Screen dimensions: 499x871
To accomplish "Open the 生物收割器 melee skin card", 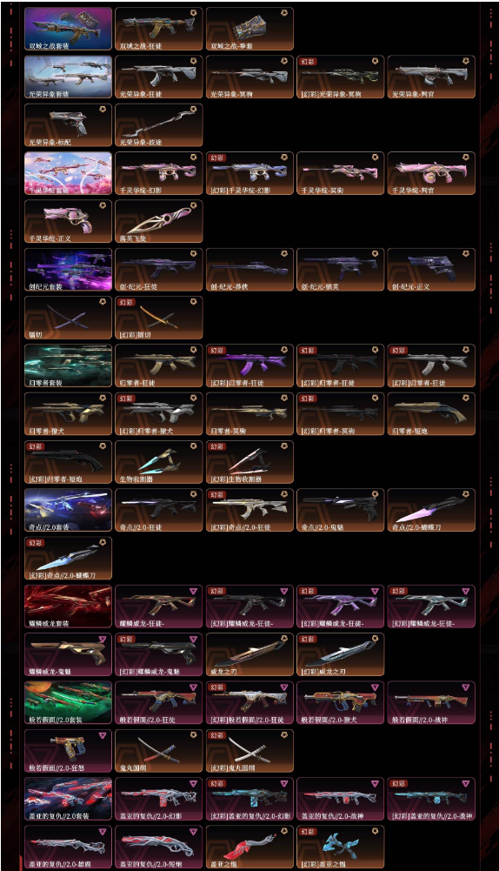I will (159, 462).
